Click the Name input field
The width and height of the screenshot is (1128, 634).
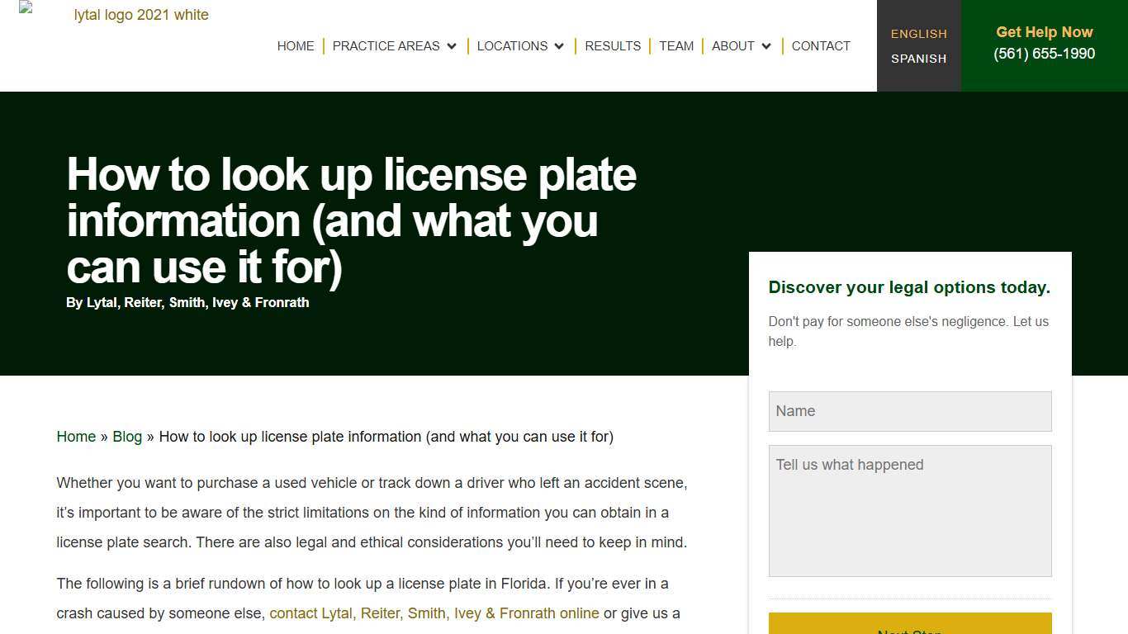tap(909, 411)
